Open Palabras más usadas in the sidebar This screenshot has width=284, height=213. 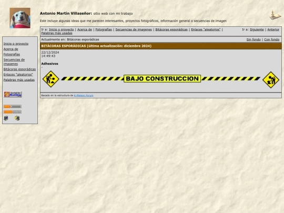[x=19, y=80]
